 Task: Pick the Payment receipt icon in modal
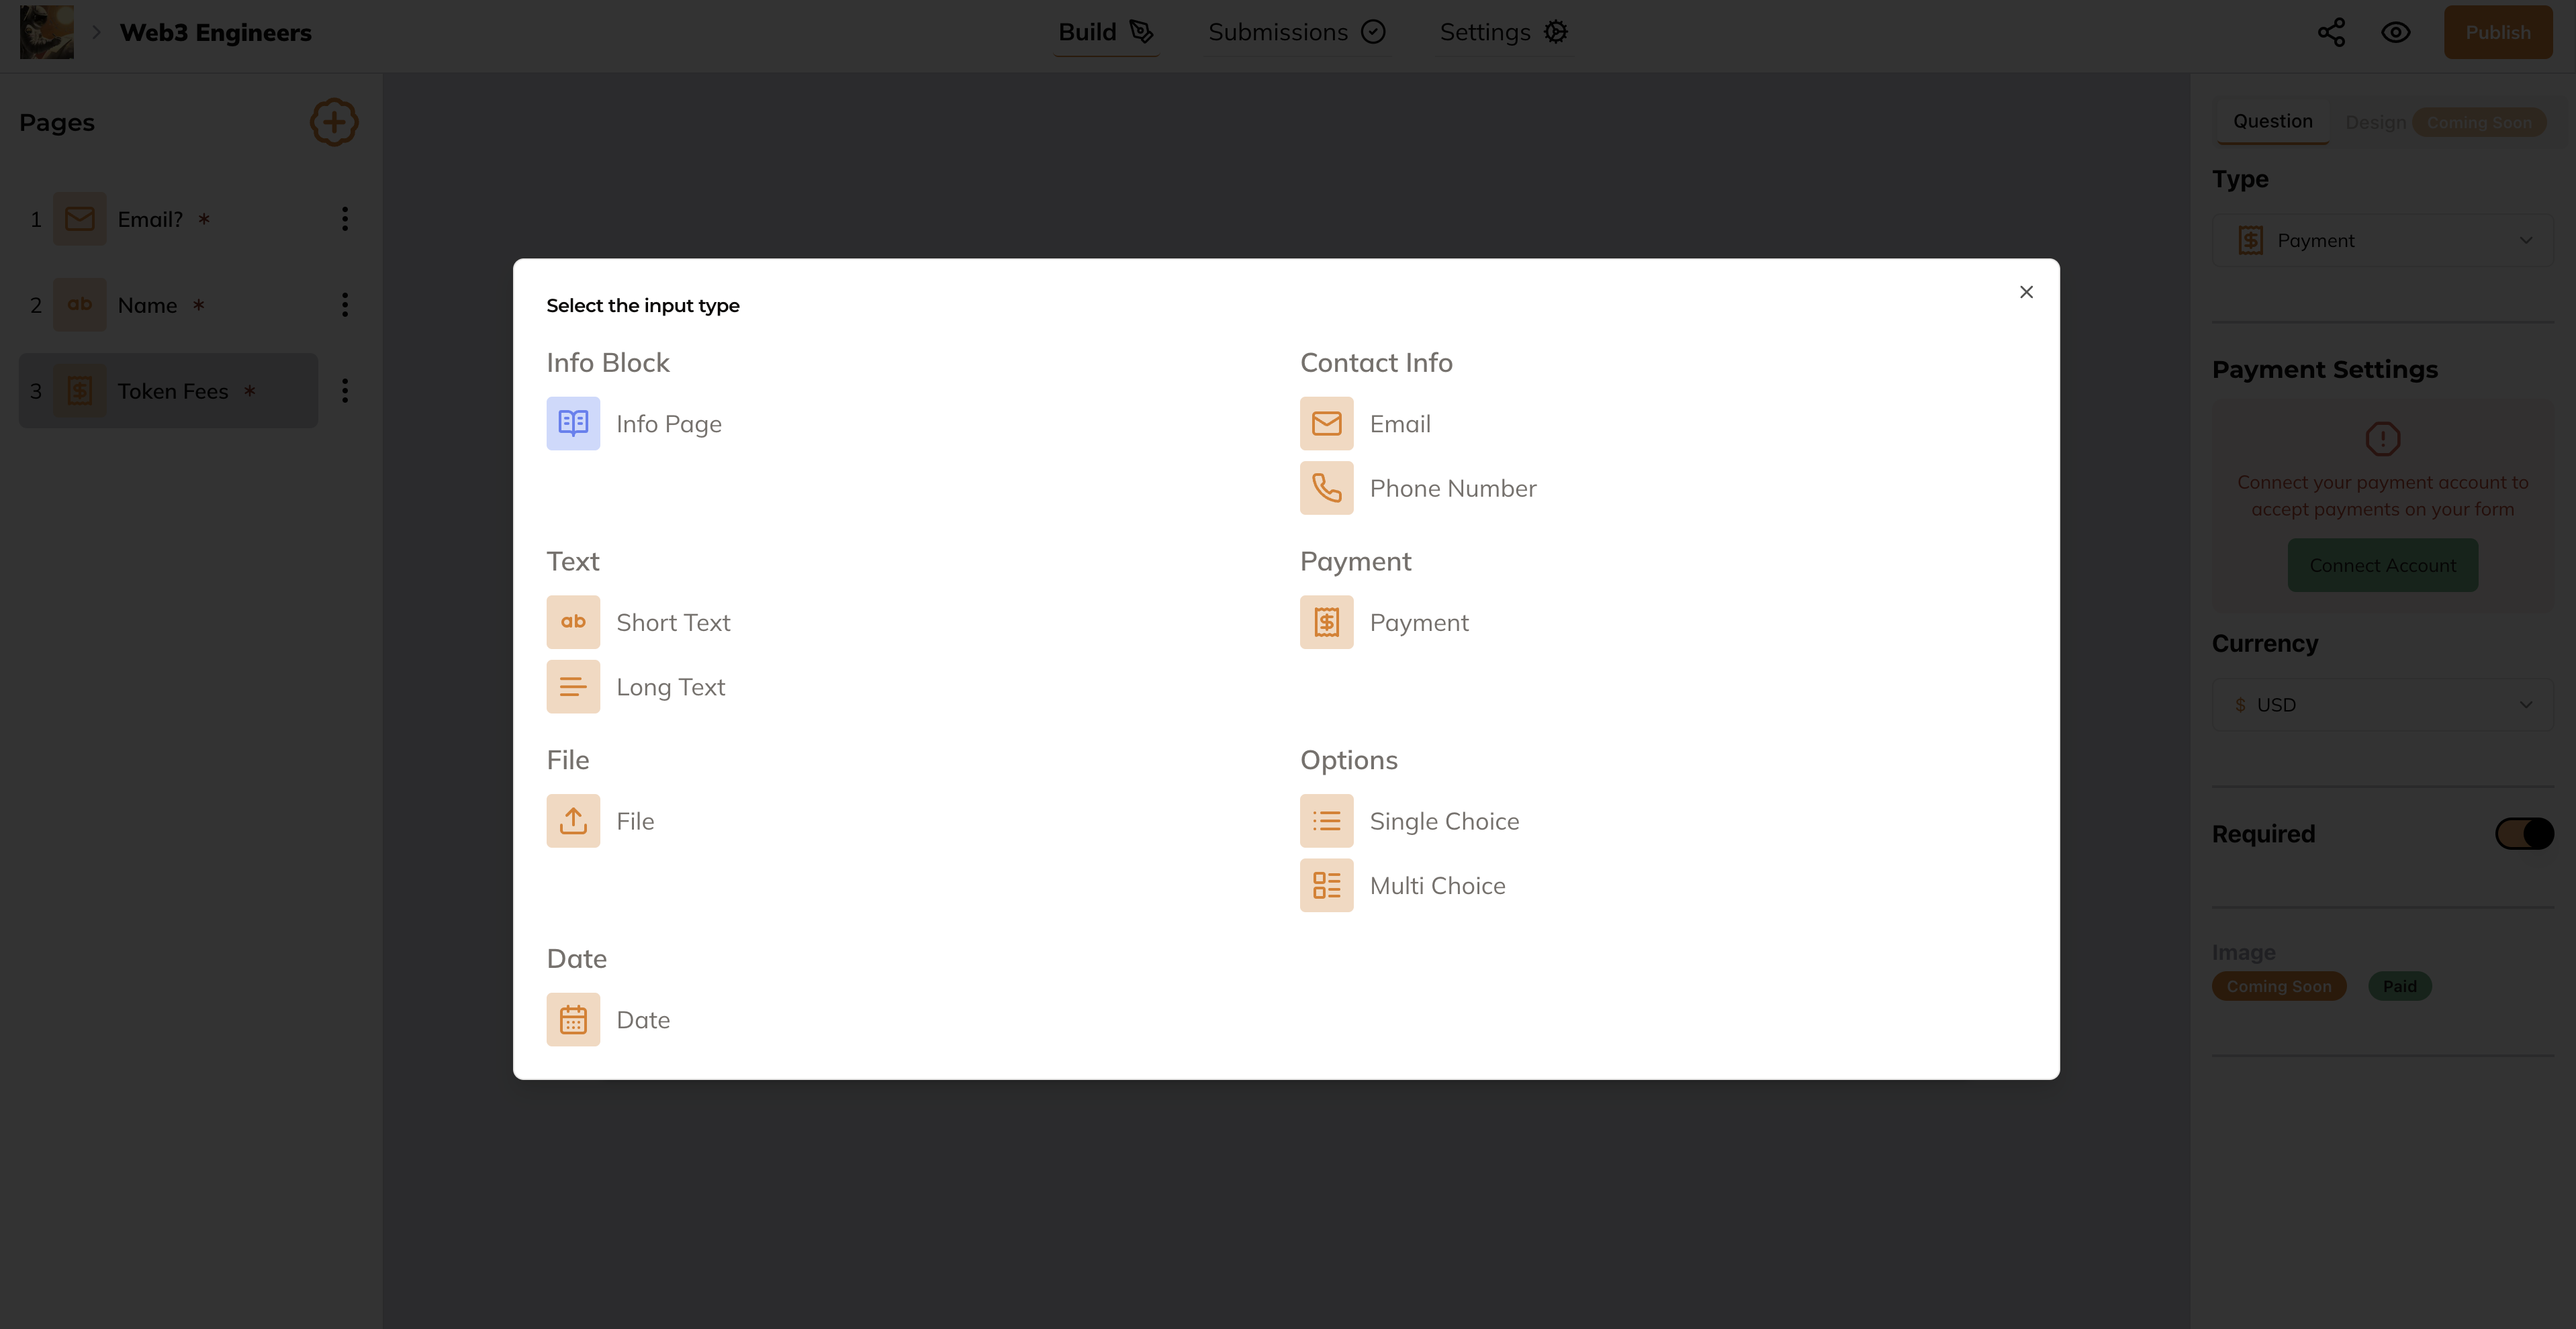point(1326,622)
